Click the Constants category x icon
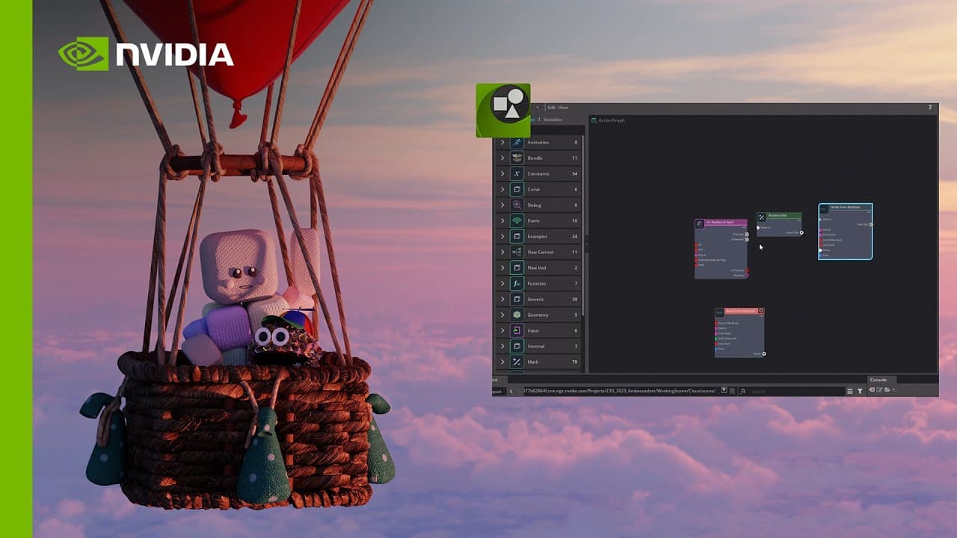 pos(517,173)
